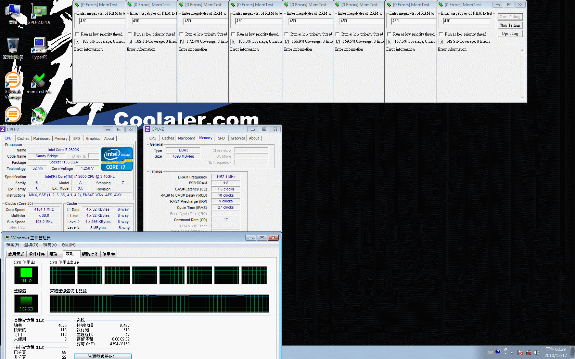Image resolution: width=575 pixels, height=359 pixels.
Task: Toggle the low priority thread checkbox in the 159.5% coverage MemTest
Action: click(x=337, y=34)
